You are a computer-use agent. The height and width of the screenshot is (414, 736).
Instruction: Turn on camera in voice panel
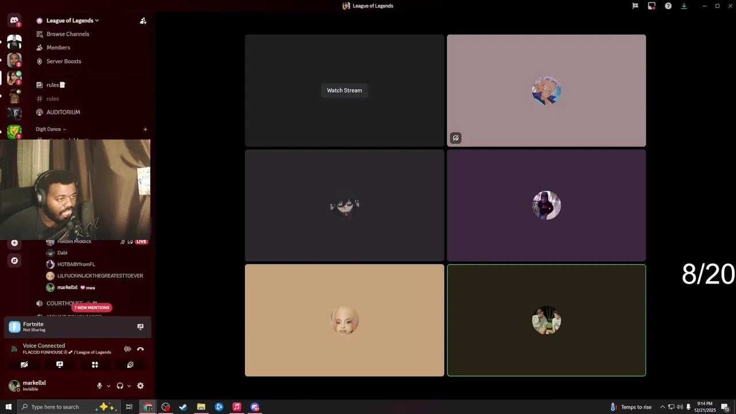click(x=24, y=365)
